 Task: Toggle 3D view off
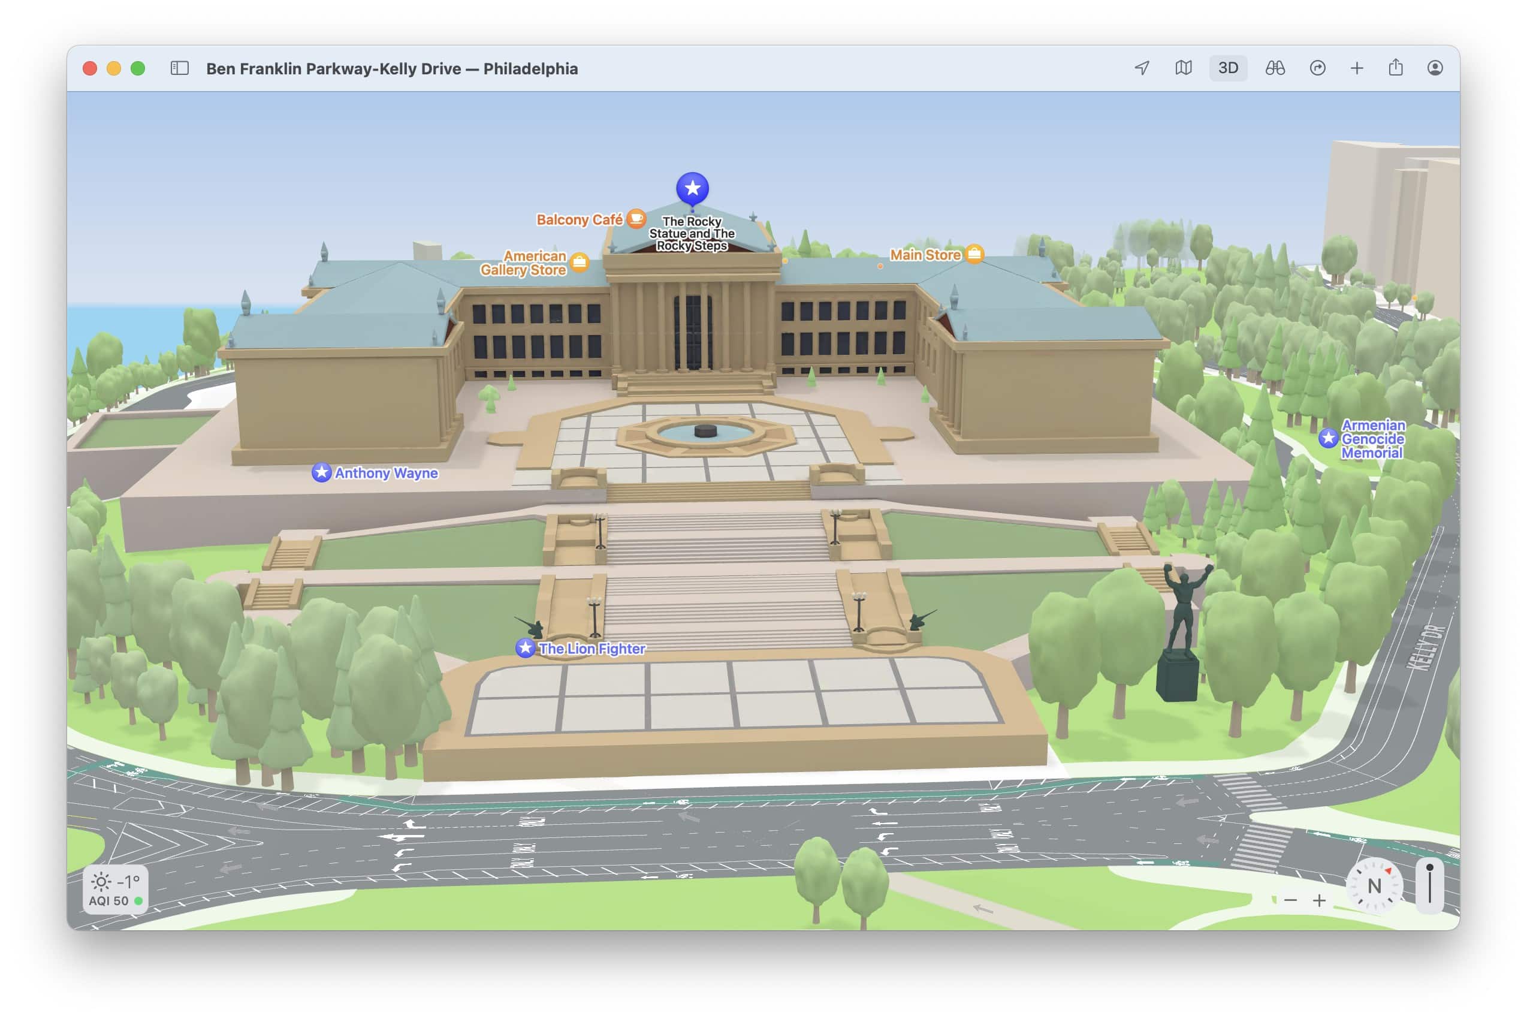tap(1228, 68)
